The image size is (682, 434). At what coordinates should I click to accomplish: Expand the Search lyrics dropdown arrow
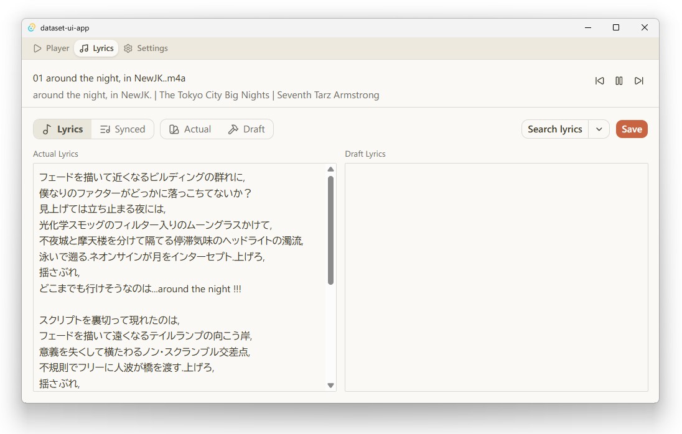[599, 129]
